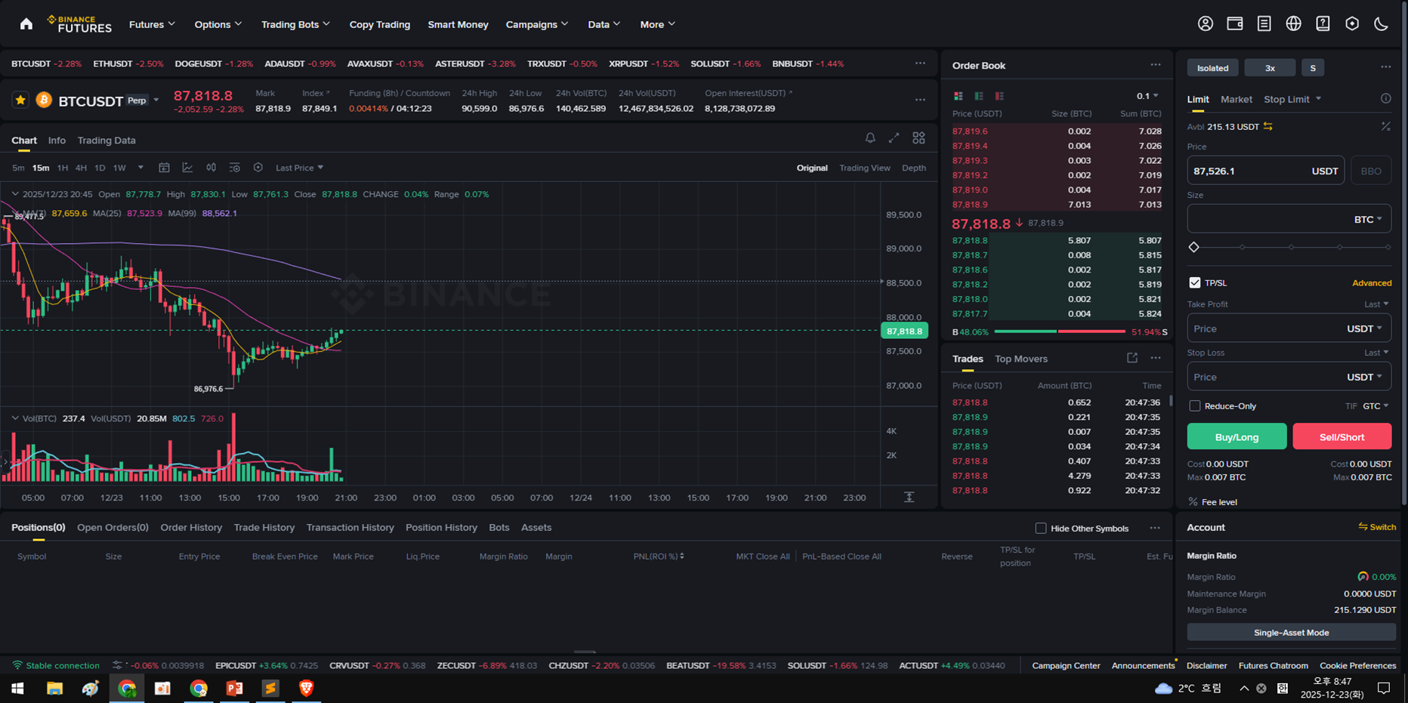The image size is (1408, 703).
Task: Expand the Futures menu
Action: (152, 24)
